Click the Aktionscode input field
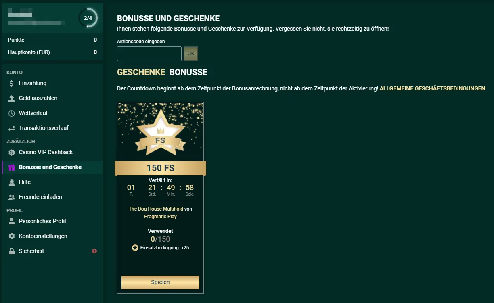 point(149,54)
